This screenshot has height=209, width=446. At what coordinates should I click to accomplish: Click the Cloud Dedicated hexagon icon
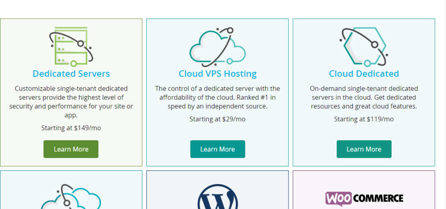point(363,46)
